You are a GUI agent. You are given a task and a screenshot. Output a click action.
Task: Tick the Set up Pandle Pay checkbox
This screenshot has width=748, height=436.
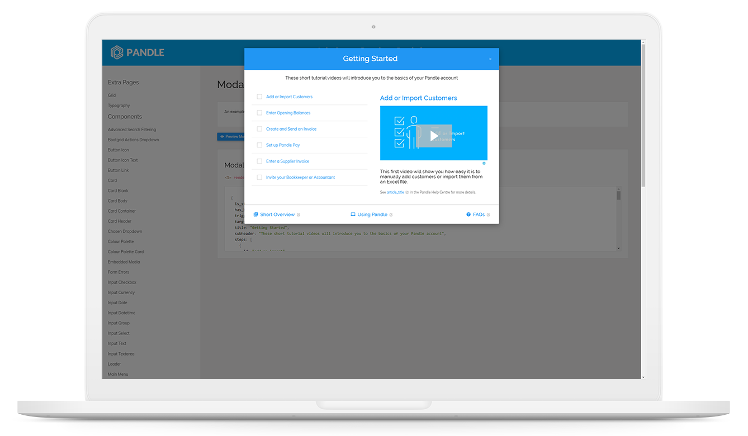click(259, 145)
